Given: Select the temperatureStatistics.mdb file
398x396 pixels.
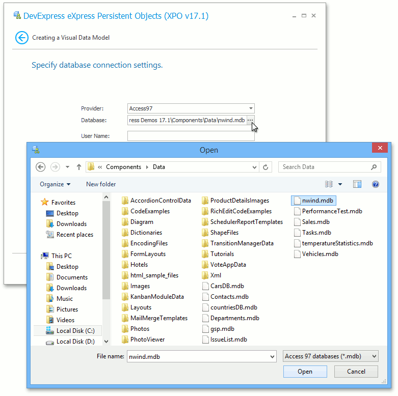Looking at the screenshot, I should coord(333,243).
